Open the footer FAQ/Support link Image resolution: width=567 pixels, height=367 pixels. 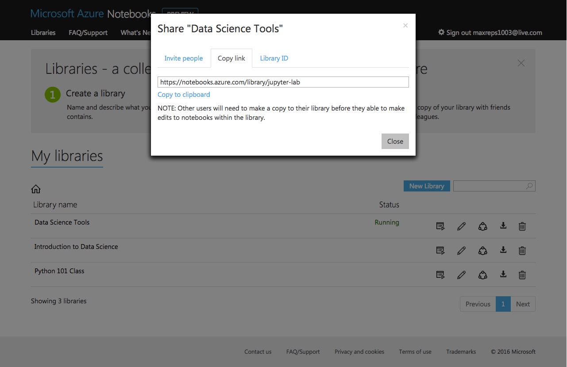303,352
